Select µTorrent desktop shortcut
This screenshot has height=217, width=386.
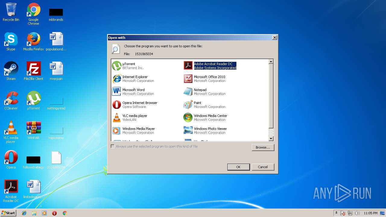pyautogui.click(x=33, y=101)
